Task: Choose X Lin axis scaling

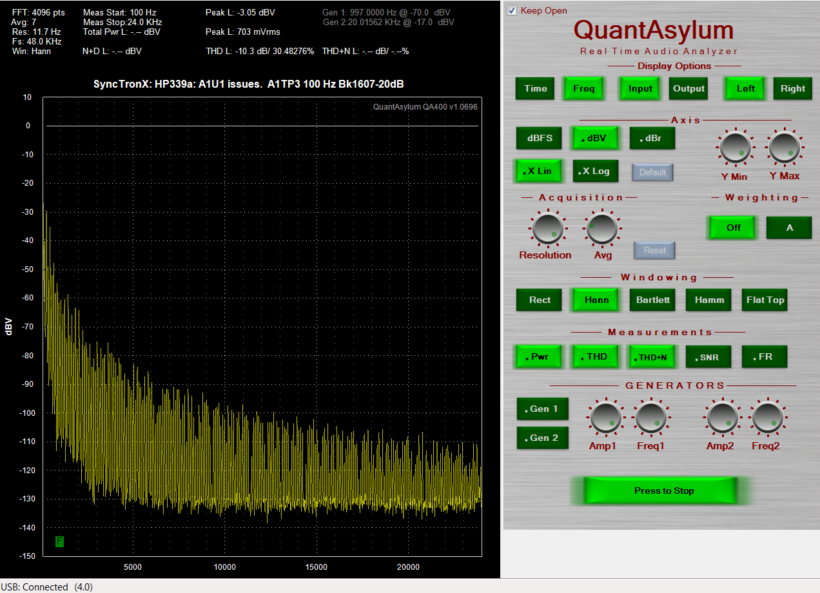Action: (538, 171)
